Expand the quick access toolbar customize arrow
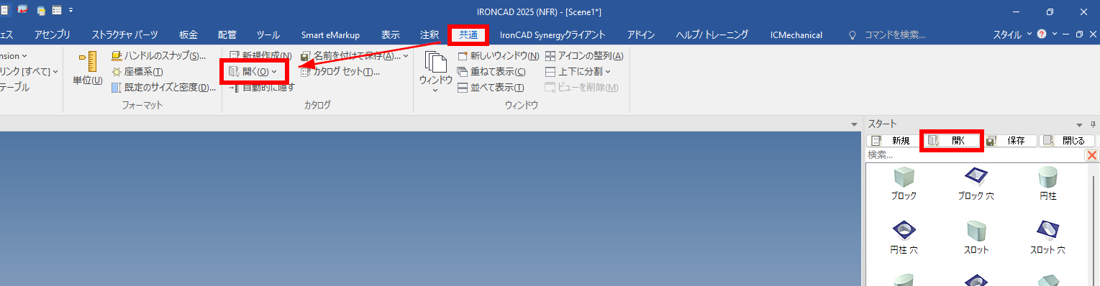1100x286 pixels. point(71,11)
